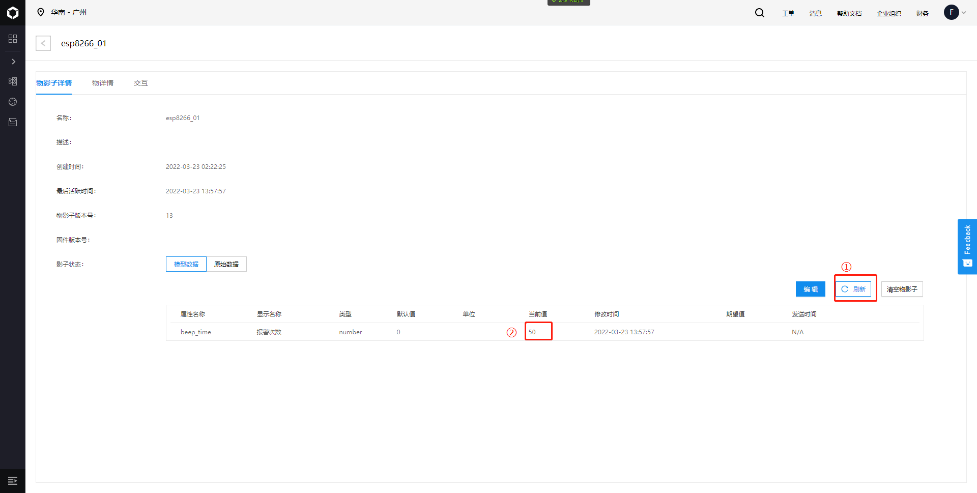Select the 原始数据 view toggle
This screenshot has width=977, height=493.
click(x=226, y=264)
